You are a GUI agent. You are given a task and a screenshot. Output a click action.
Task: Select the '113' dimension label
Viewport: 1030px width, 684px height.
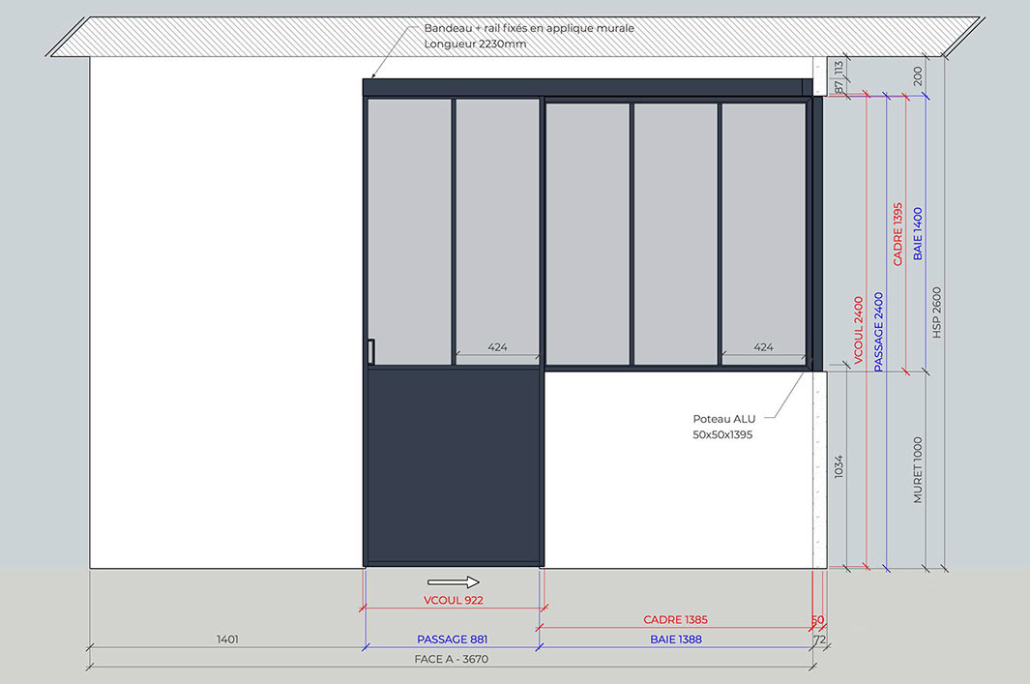click(839, 69)
